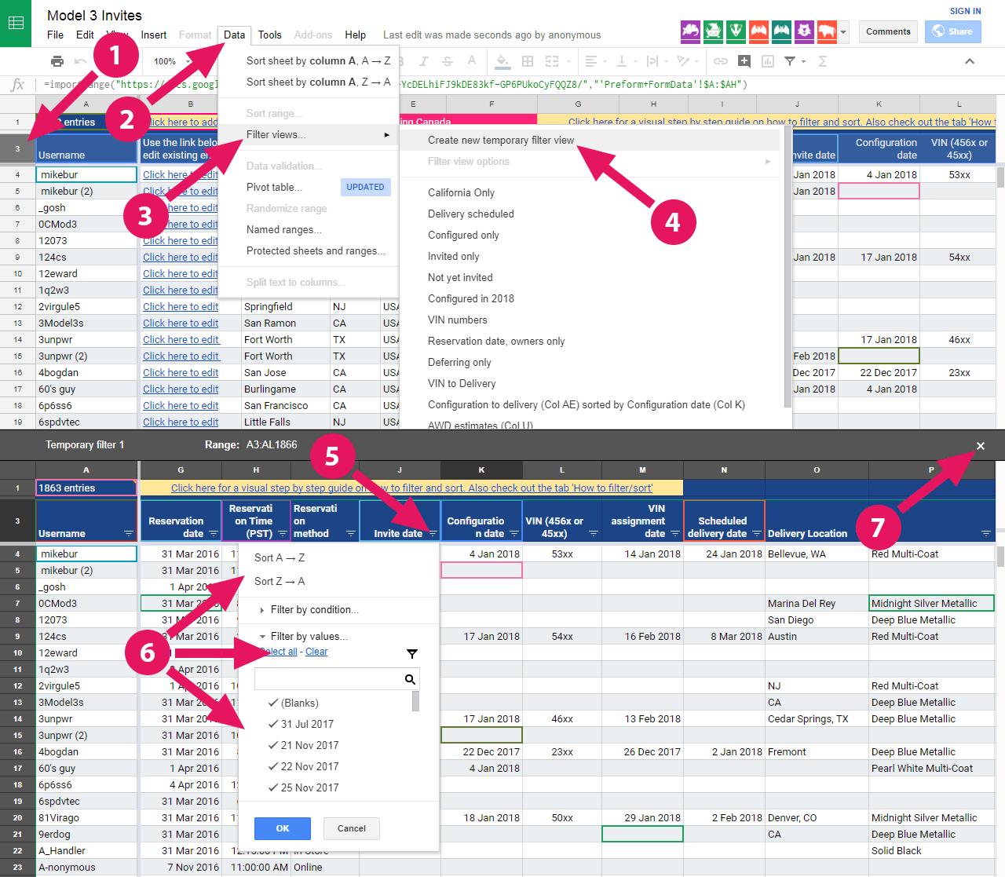Open the File menu
Image resolution: width=1005 pixels, height=877 pixels.
[55, 35]
